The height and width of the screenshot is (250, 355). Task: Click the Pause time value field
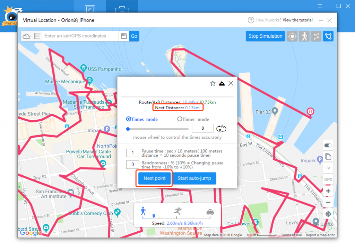133,153
